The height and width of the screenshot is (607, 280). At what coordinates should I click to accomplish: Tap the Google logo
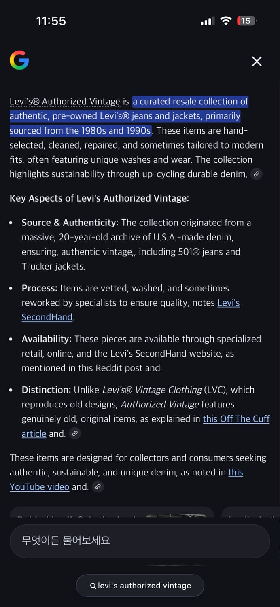[19, 60]
